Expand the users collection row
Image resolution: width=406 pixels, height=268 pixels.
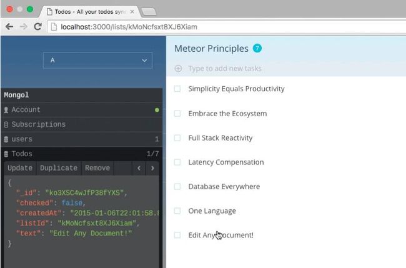82,139
